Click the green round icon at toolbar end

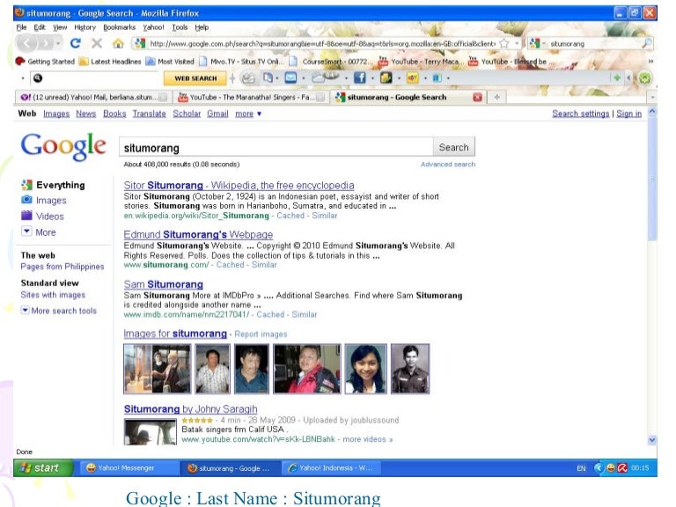pos(644,78)
